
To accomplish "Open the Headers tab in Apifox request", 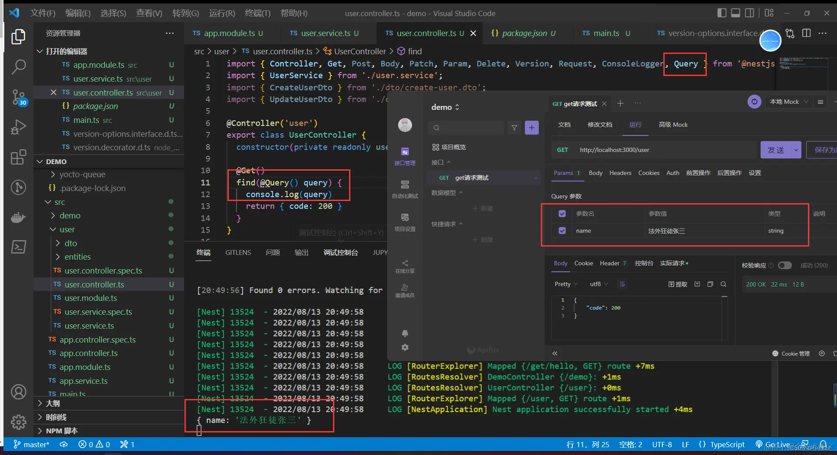I will 620,173.
